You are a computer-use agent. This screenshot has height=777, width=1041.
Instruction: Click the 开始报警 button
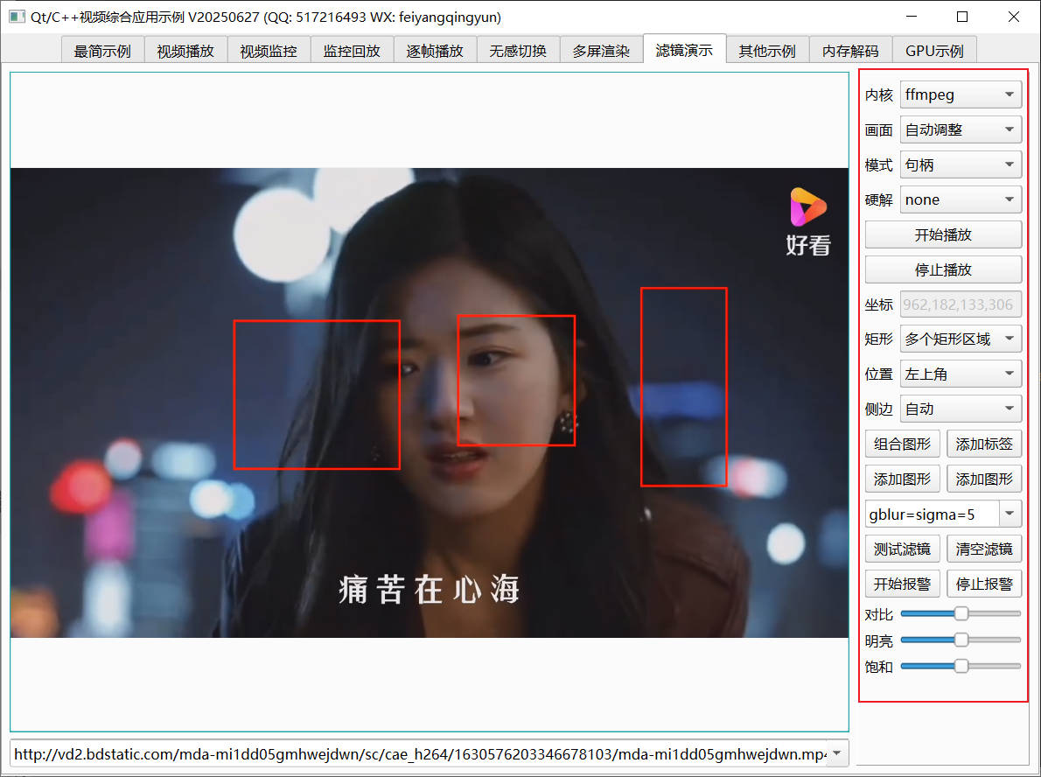[x=902, y=584]
